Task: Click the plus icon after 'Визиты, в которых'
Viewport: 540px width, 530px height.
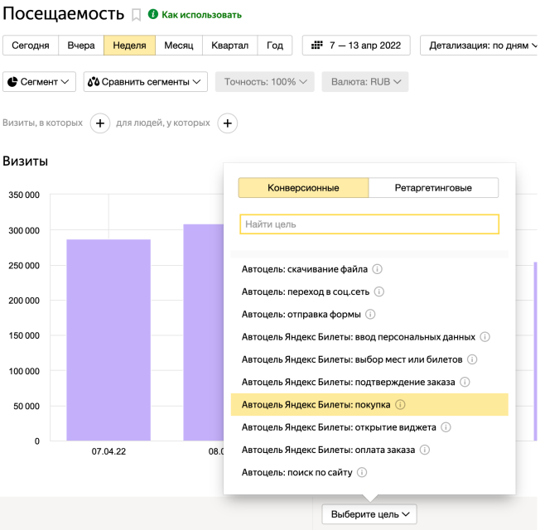Action: [x=99, y=123]
